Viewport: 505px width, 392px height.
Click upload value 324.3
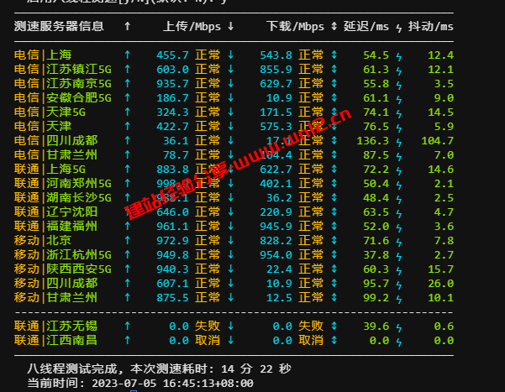point(172,112)
